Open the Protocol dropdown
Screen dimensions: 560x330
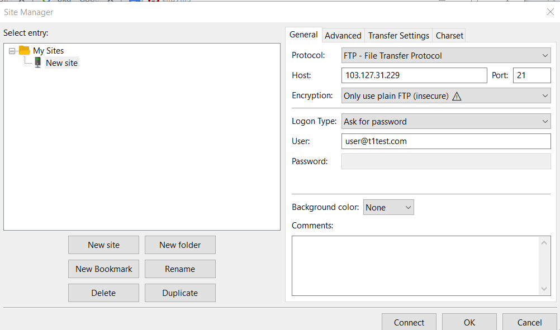[x=446, y=56]
